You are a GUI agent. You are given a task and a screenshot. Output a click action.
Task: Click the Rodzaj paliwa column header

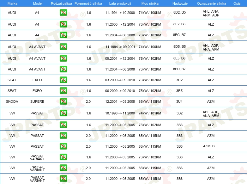[61, 3]
